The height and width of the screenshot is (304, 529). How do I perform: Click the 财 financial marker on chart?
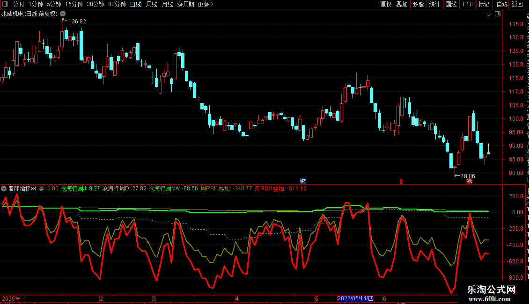click(x=303, y=181)
